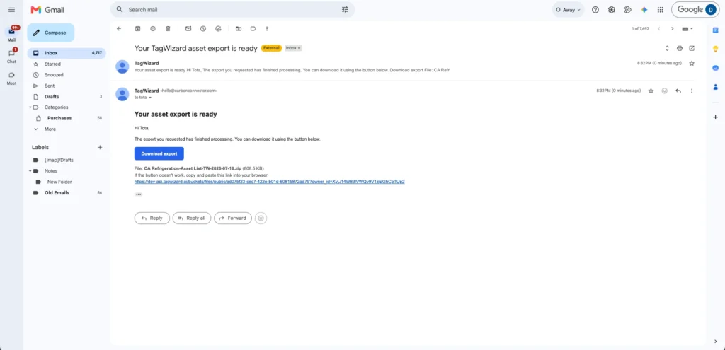Remove the Inbox label chip

click(x=299, y=48)
